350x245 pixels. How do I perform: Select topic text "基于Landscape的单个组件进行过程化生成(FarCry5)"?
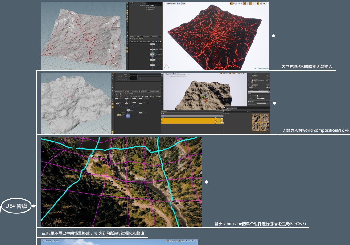coord(260,224)
